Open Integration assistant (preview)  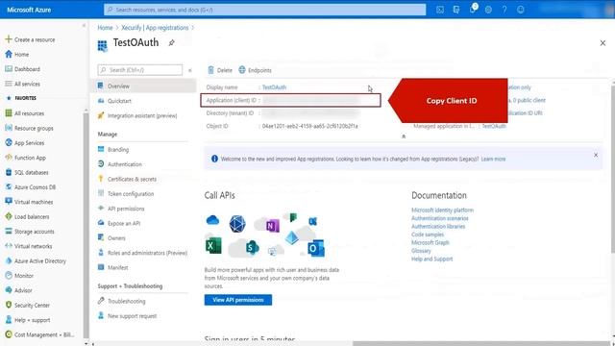click(x=143, y=115)
